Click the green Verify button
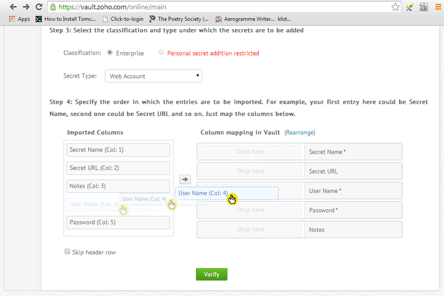Screen dimensions: 444x296 click(x=211, y=275)
